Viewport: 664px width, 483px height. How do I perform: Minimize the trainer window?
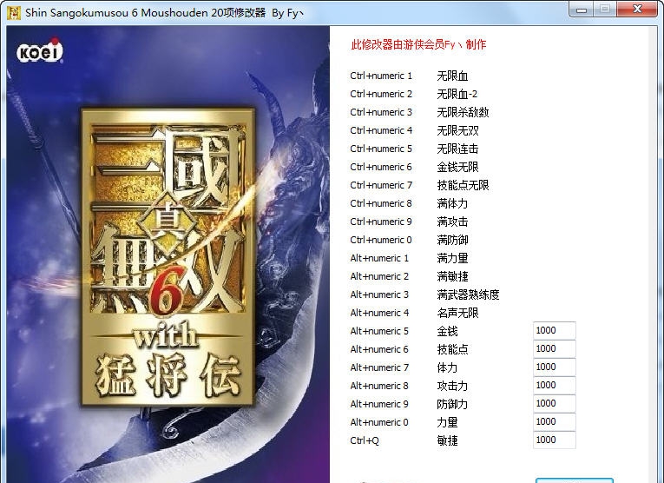click(x=582, y=9)
